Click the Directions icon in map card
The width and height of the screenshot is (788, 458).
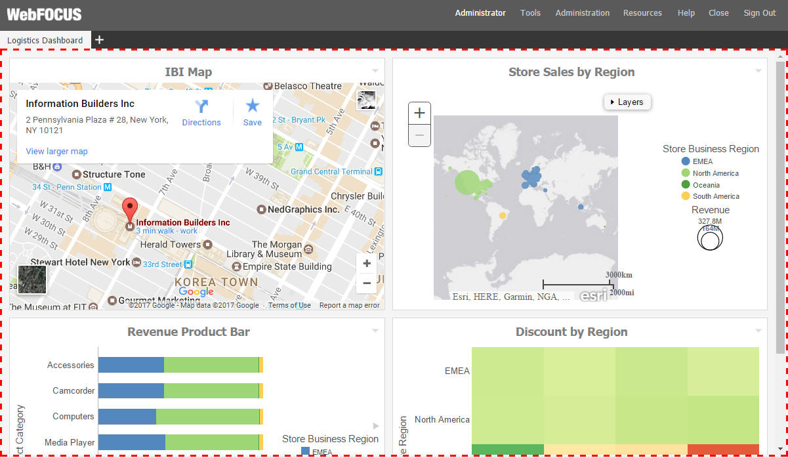tap(201, 106)
